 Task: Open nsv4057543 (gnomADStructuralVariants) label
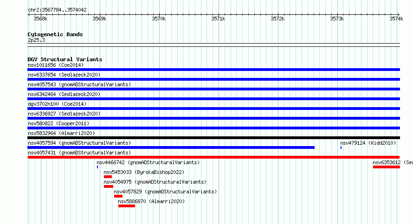click(x=79, y=84)
